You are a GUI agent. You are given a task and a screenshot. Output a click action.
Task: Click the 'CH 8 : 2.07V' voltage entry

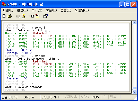[x=67, y=39]
